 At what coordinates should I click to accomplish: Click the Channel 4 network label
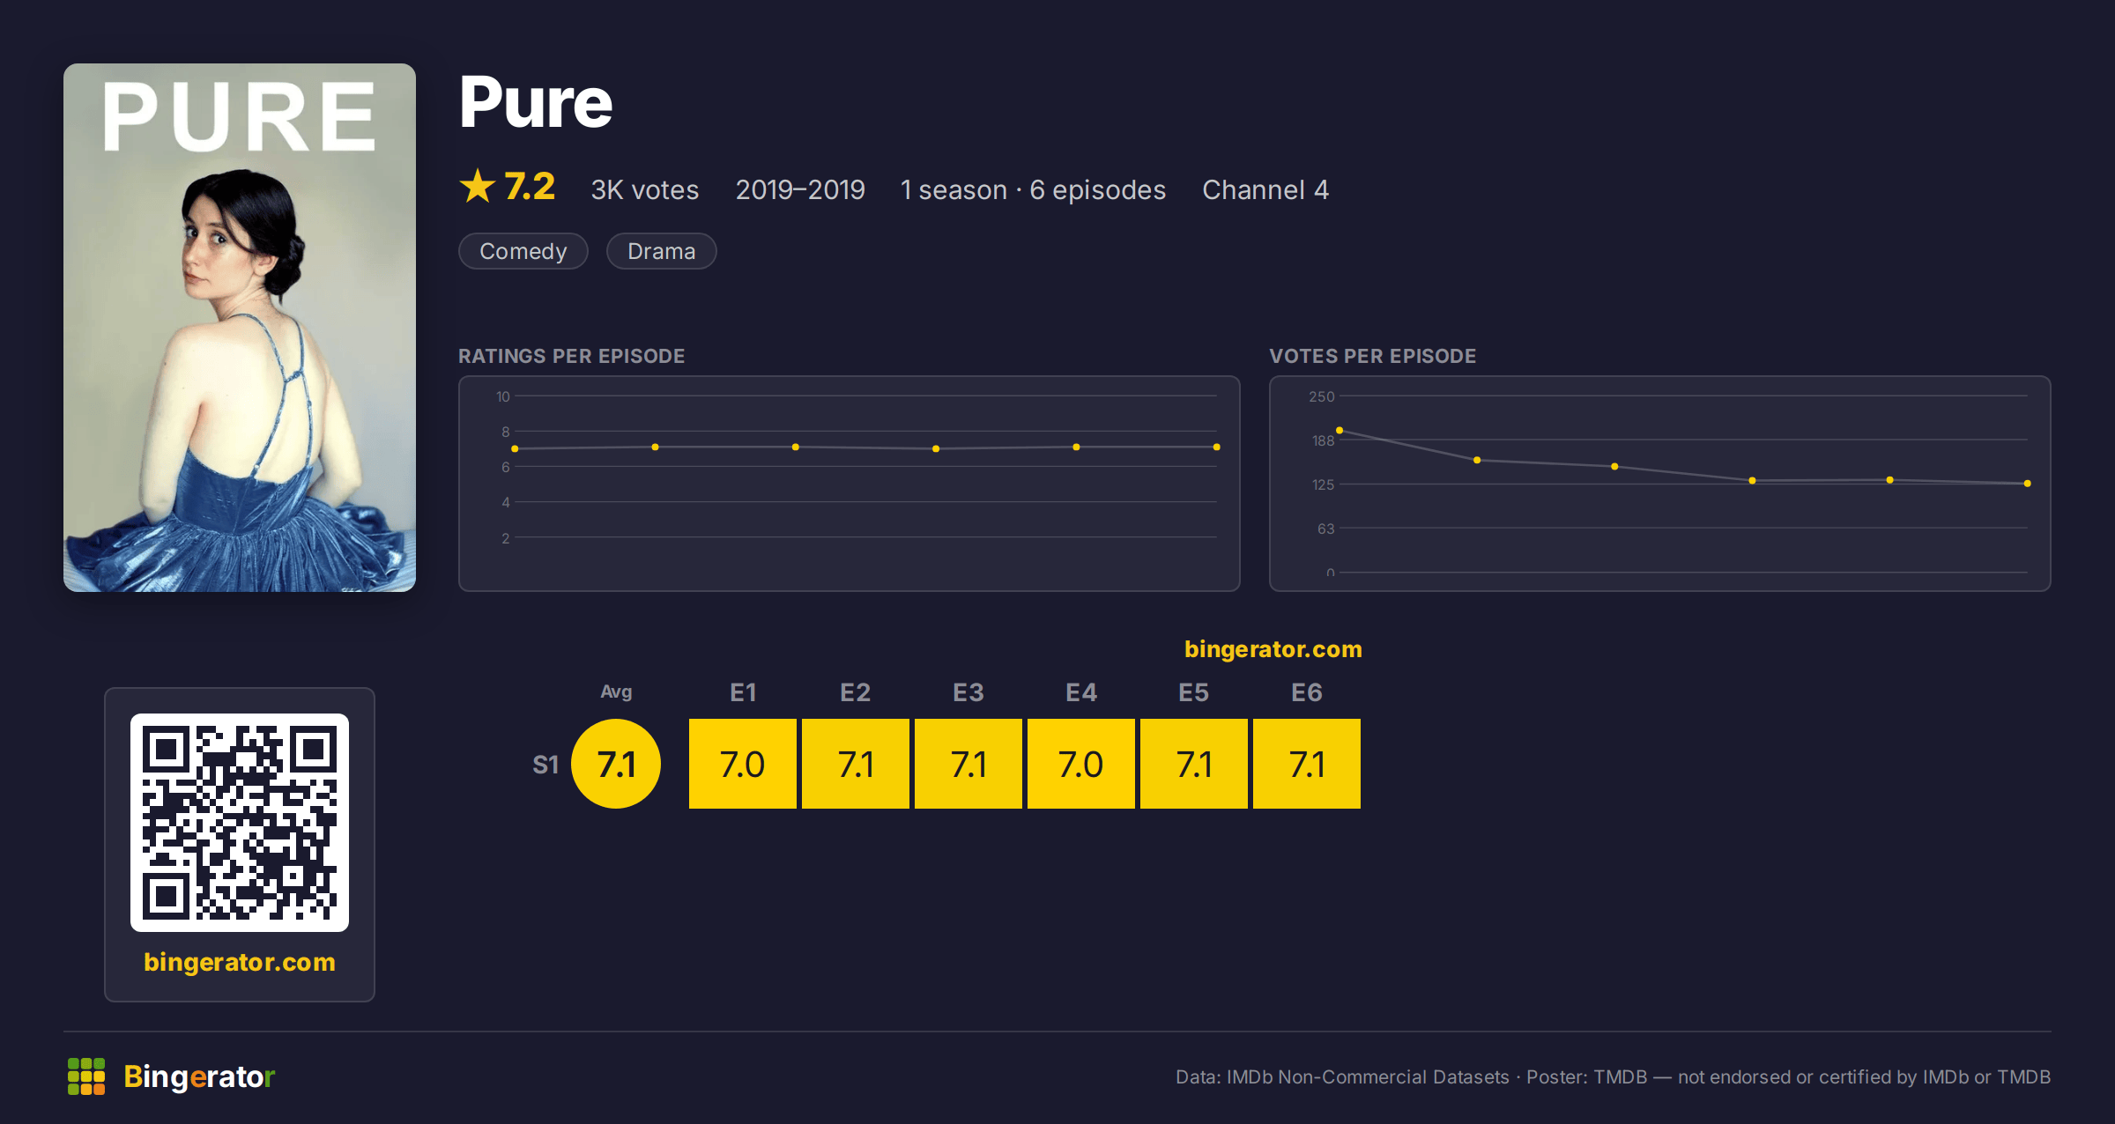(1265, 189)
